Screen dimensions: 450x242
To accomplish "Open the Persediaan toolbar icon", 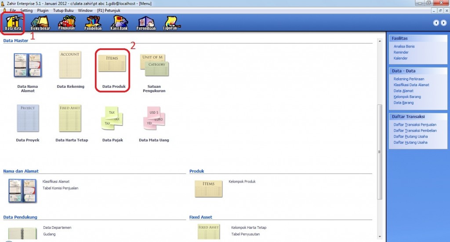I will 145,22.
